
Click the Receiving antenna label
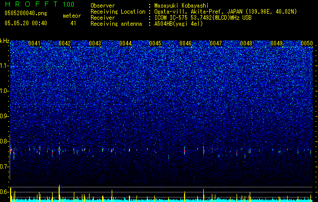[x=116, y=24]
